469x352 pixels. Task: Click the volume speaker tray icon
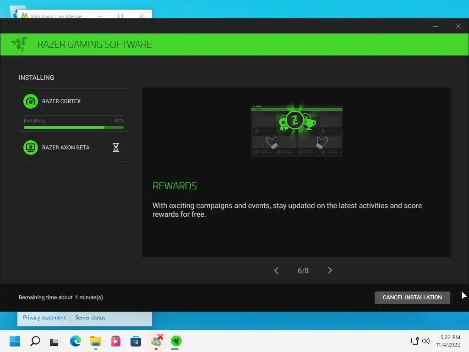pos(425,341)
